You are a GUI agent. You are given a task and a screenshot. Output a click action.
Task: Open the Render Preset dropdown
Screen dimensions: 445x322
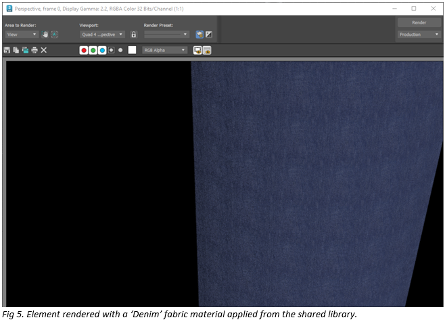(x=166, y=34)
